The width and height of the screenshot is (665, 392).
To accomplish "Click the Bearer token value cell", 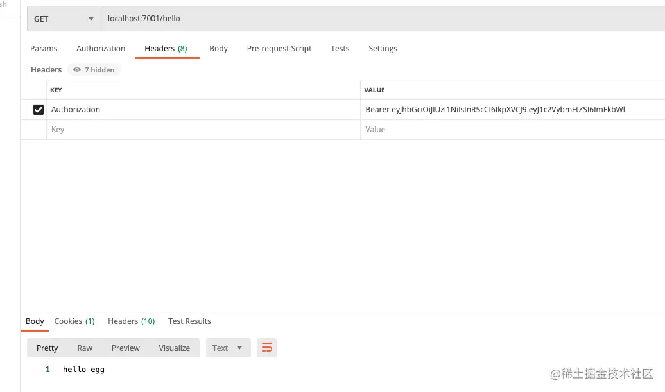I will 512,110.
